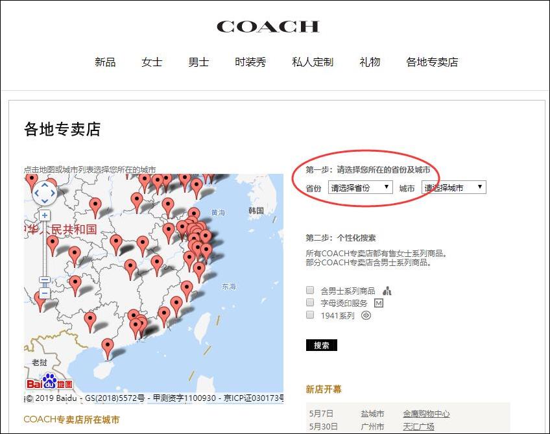Open the 男士 menu
This screenshot has height=434, width=550.
coord(198,62)
